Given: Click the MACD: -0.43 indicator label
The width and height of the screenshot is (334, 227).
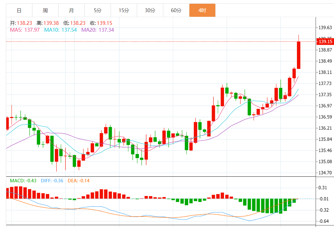Looking at the screenshot, I should (x=23, y=181).
